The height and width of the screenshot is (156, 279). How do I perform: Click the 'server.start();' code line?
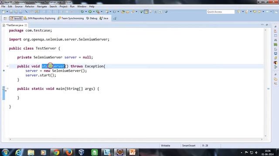pos(41,75)
